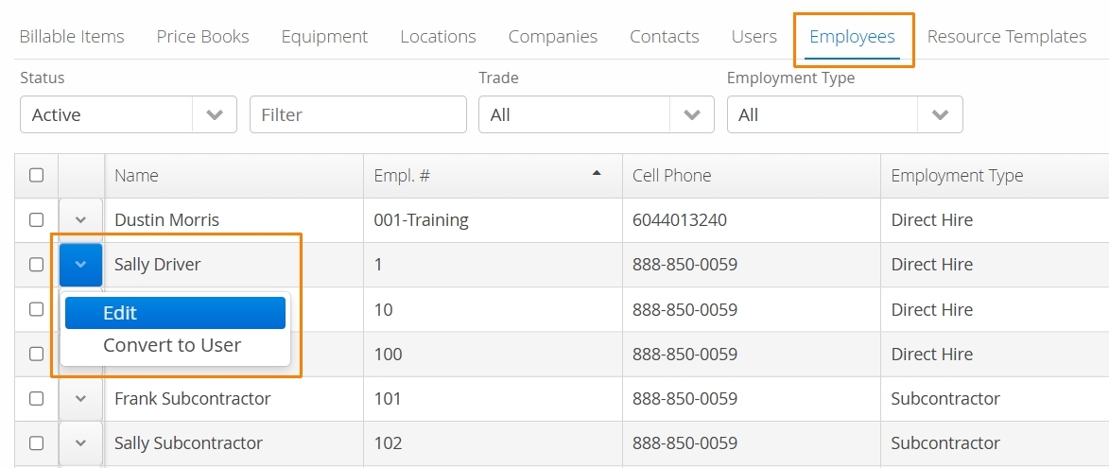Open the Equipment tab
Image resolution: width=1109 pixels, height=468 pixels.
click(x=324, y=37)
